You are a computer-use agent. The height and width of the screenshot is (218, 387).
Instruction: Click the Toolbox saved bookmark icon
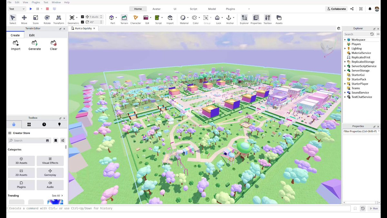56,140
